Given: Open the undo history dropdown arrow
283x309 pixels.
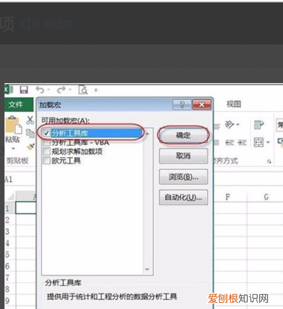Looking at the screenshot, I should point(48,90).
